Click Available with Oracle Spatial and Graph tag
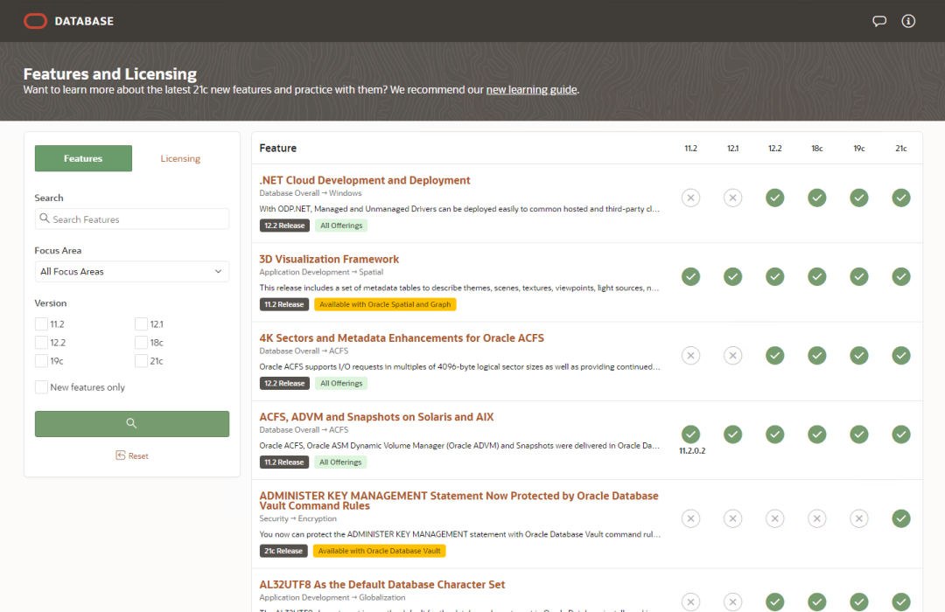 pyautogui.click(x=385, y=304)
